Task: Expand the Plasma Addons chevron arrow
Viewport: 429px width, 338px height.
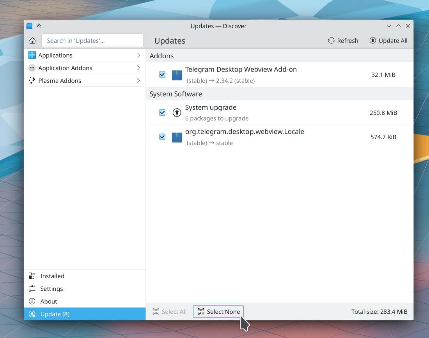Action: [138, 80]
